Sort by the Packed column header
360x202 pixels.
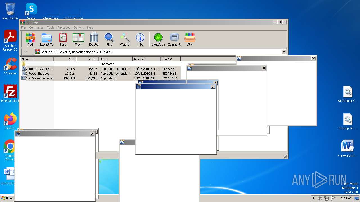pos(88,59)
